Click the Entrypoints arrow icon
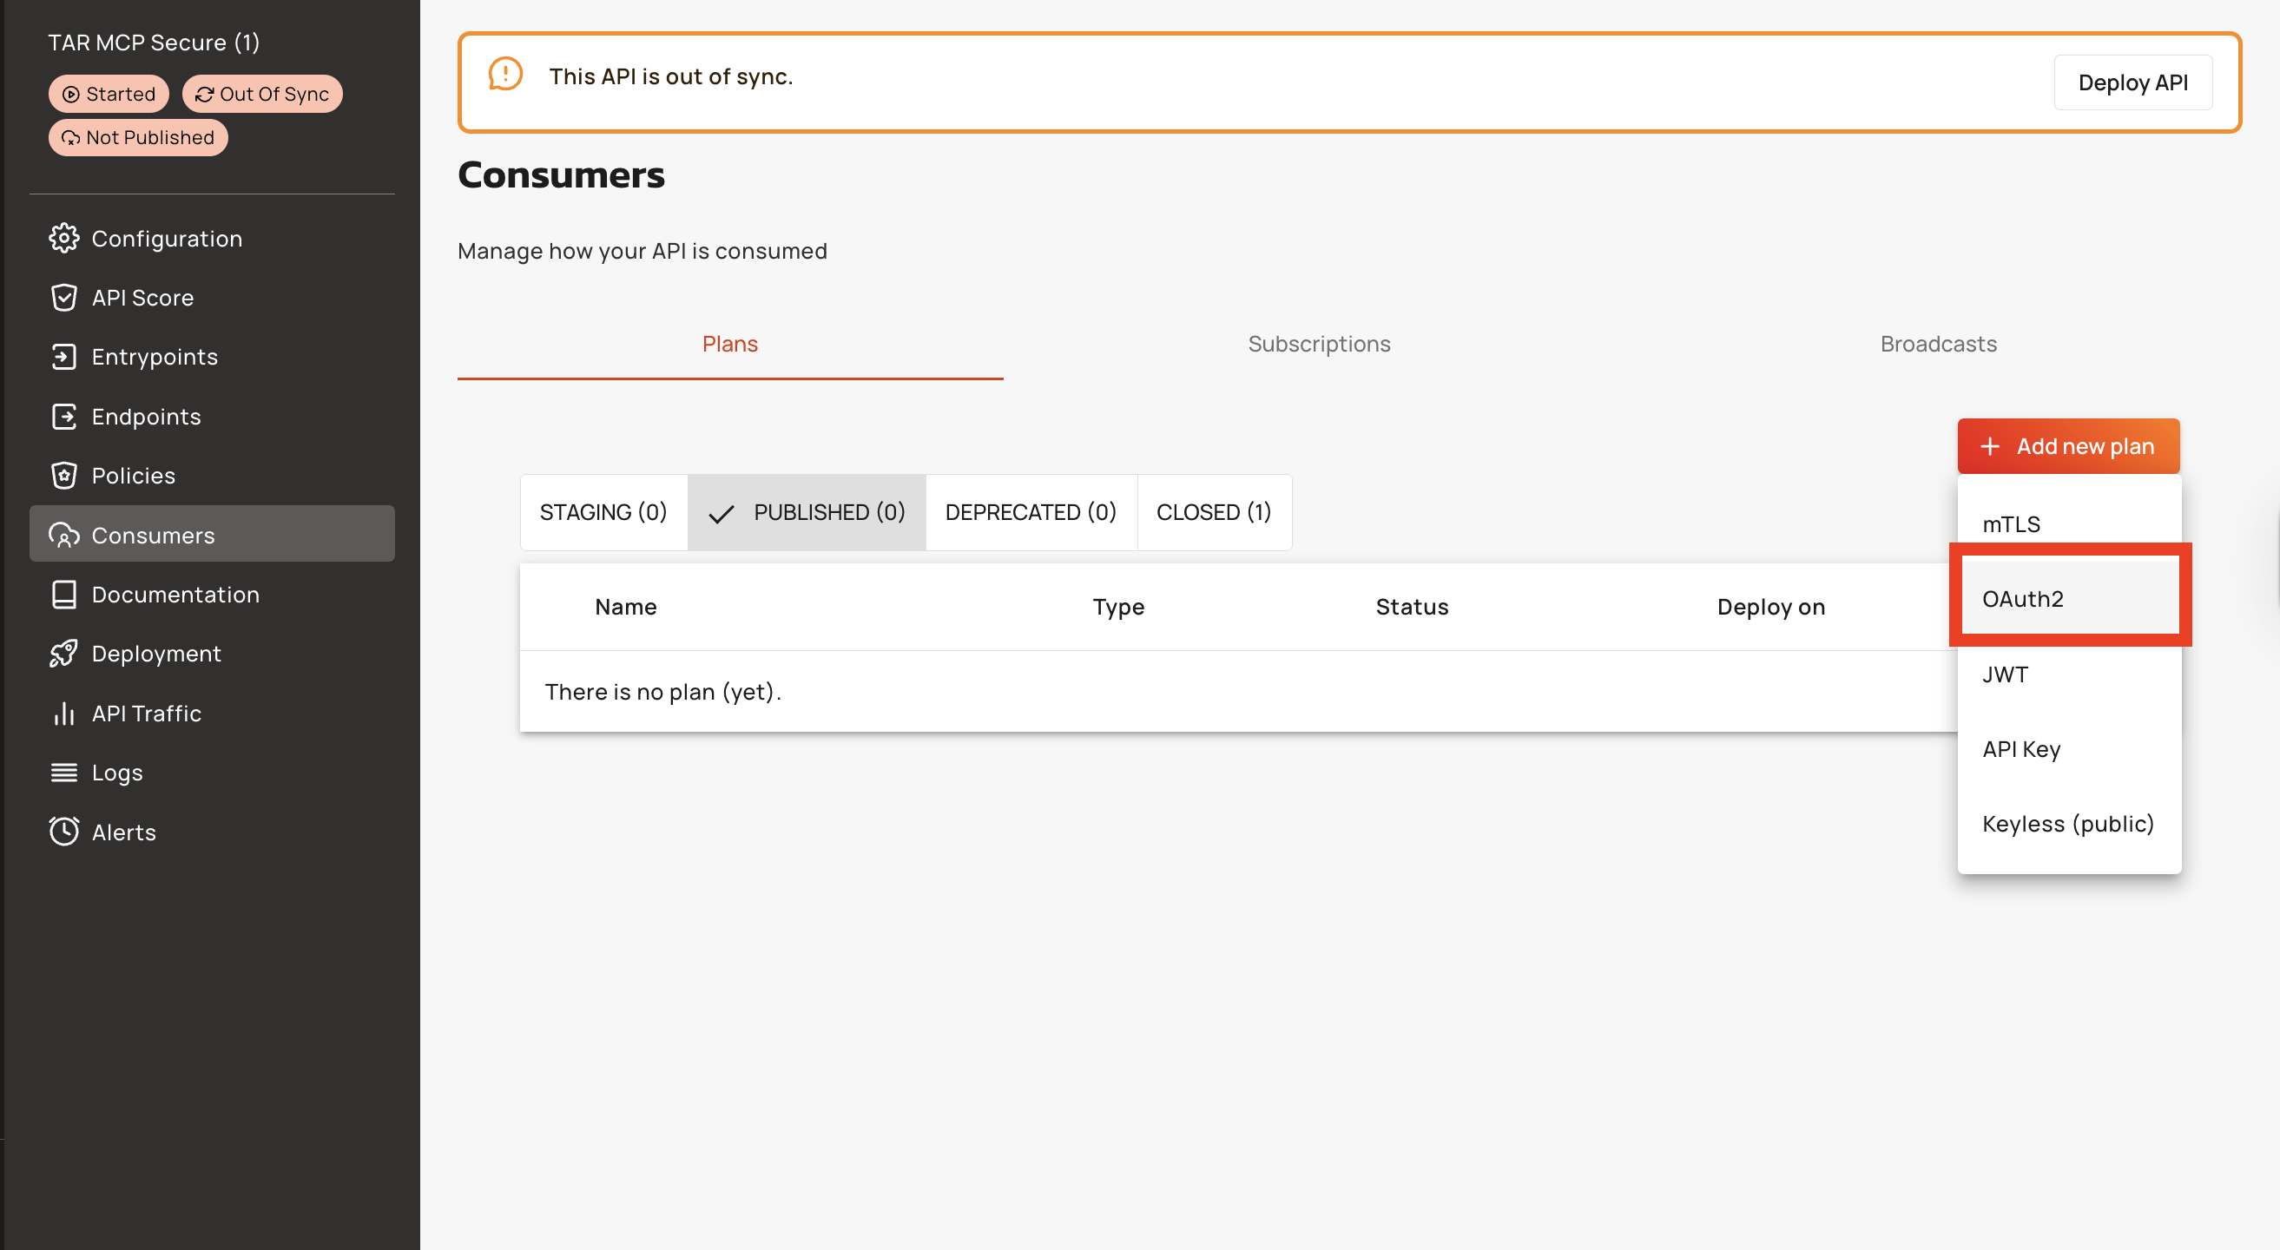Viewport: 2280px width, 1250px height. (x=63, y=357)
